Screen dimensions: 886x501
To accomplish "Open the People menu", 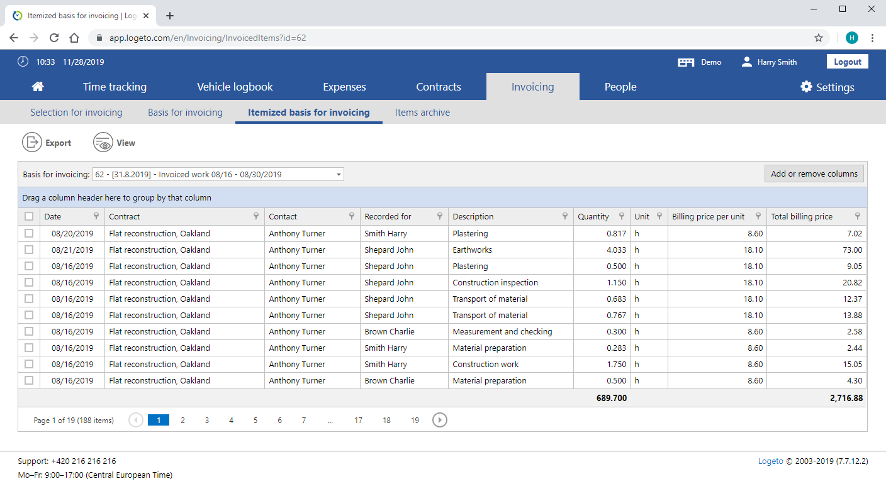I will coord(620,87).
